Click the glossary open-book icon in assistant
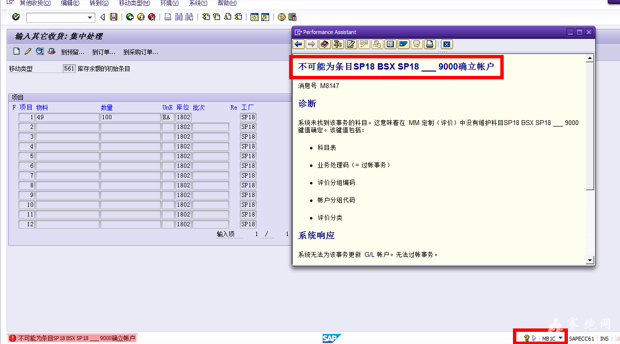Viewport: 620px width, 344px height. (x=390, y=44)
